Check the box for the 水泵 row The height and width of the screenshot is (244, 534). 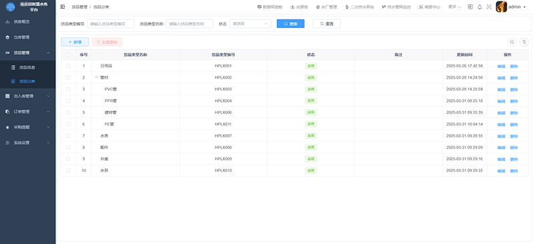coord(69,170)
